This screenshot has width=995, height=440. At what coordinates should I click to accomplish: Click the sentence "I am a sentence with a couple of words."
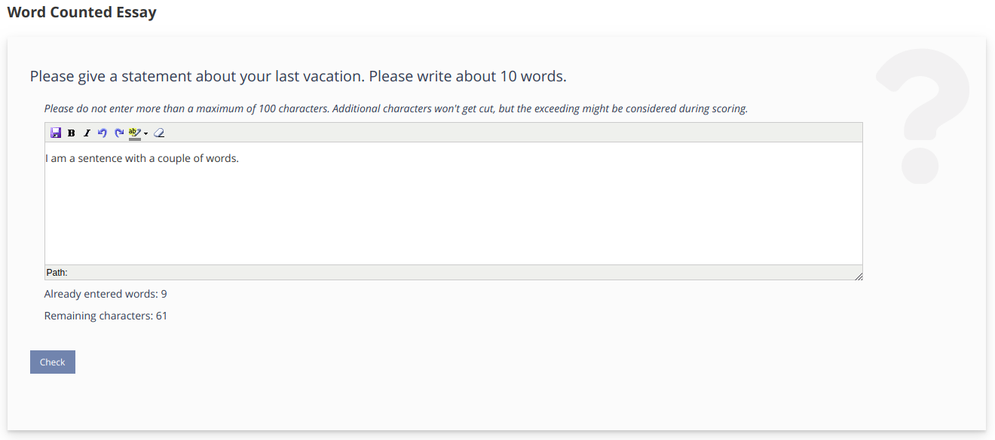click(142, 158)
